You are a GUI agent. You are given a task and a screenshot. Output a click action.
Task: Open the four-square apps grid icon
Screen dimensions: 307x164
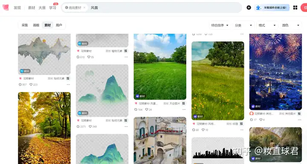click(295, 8)
